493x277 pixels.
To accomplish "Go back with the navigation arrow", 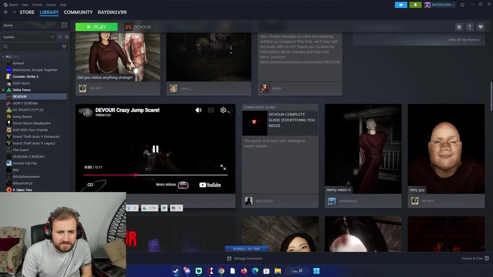I will tap(6, 12).
